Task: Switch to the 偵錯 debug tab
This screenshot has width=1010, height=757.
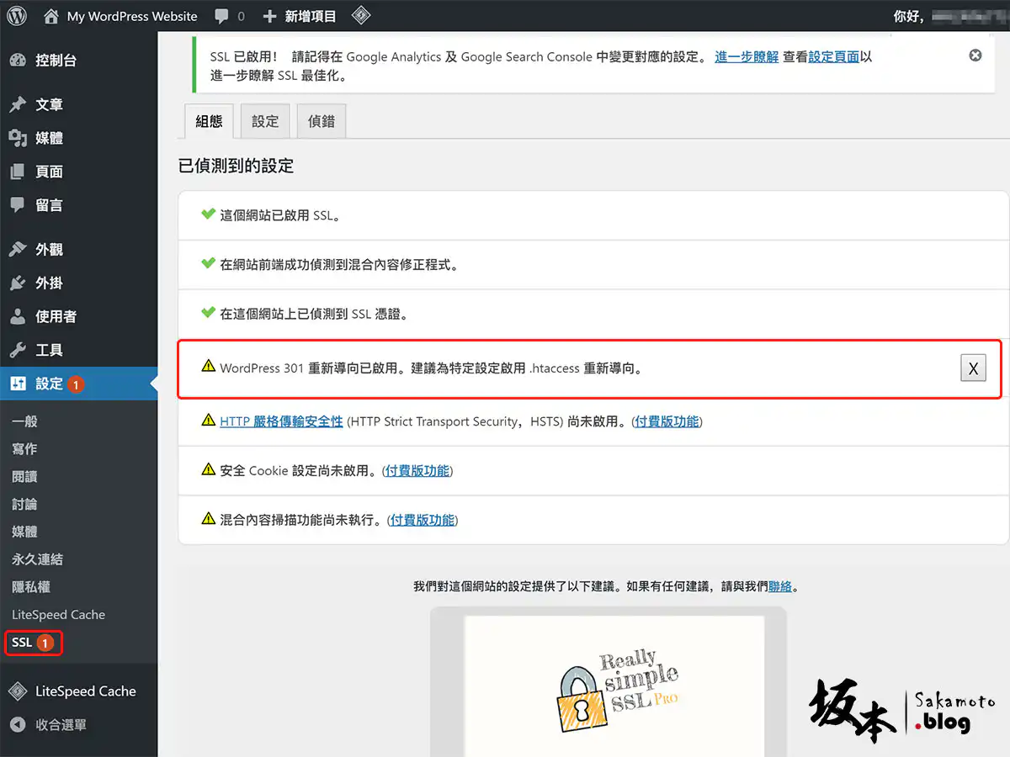Action: coord(322,121)
